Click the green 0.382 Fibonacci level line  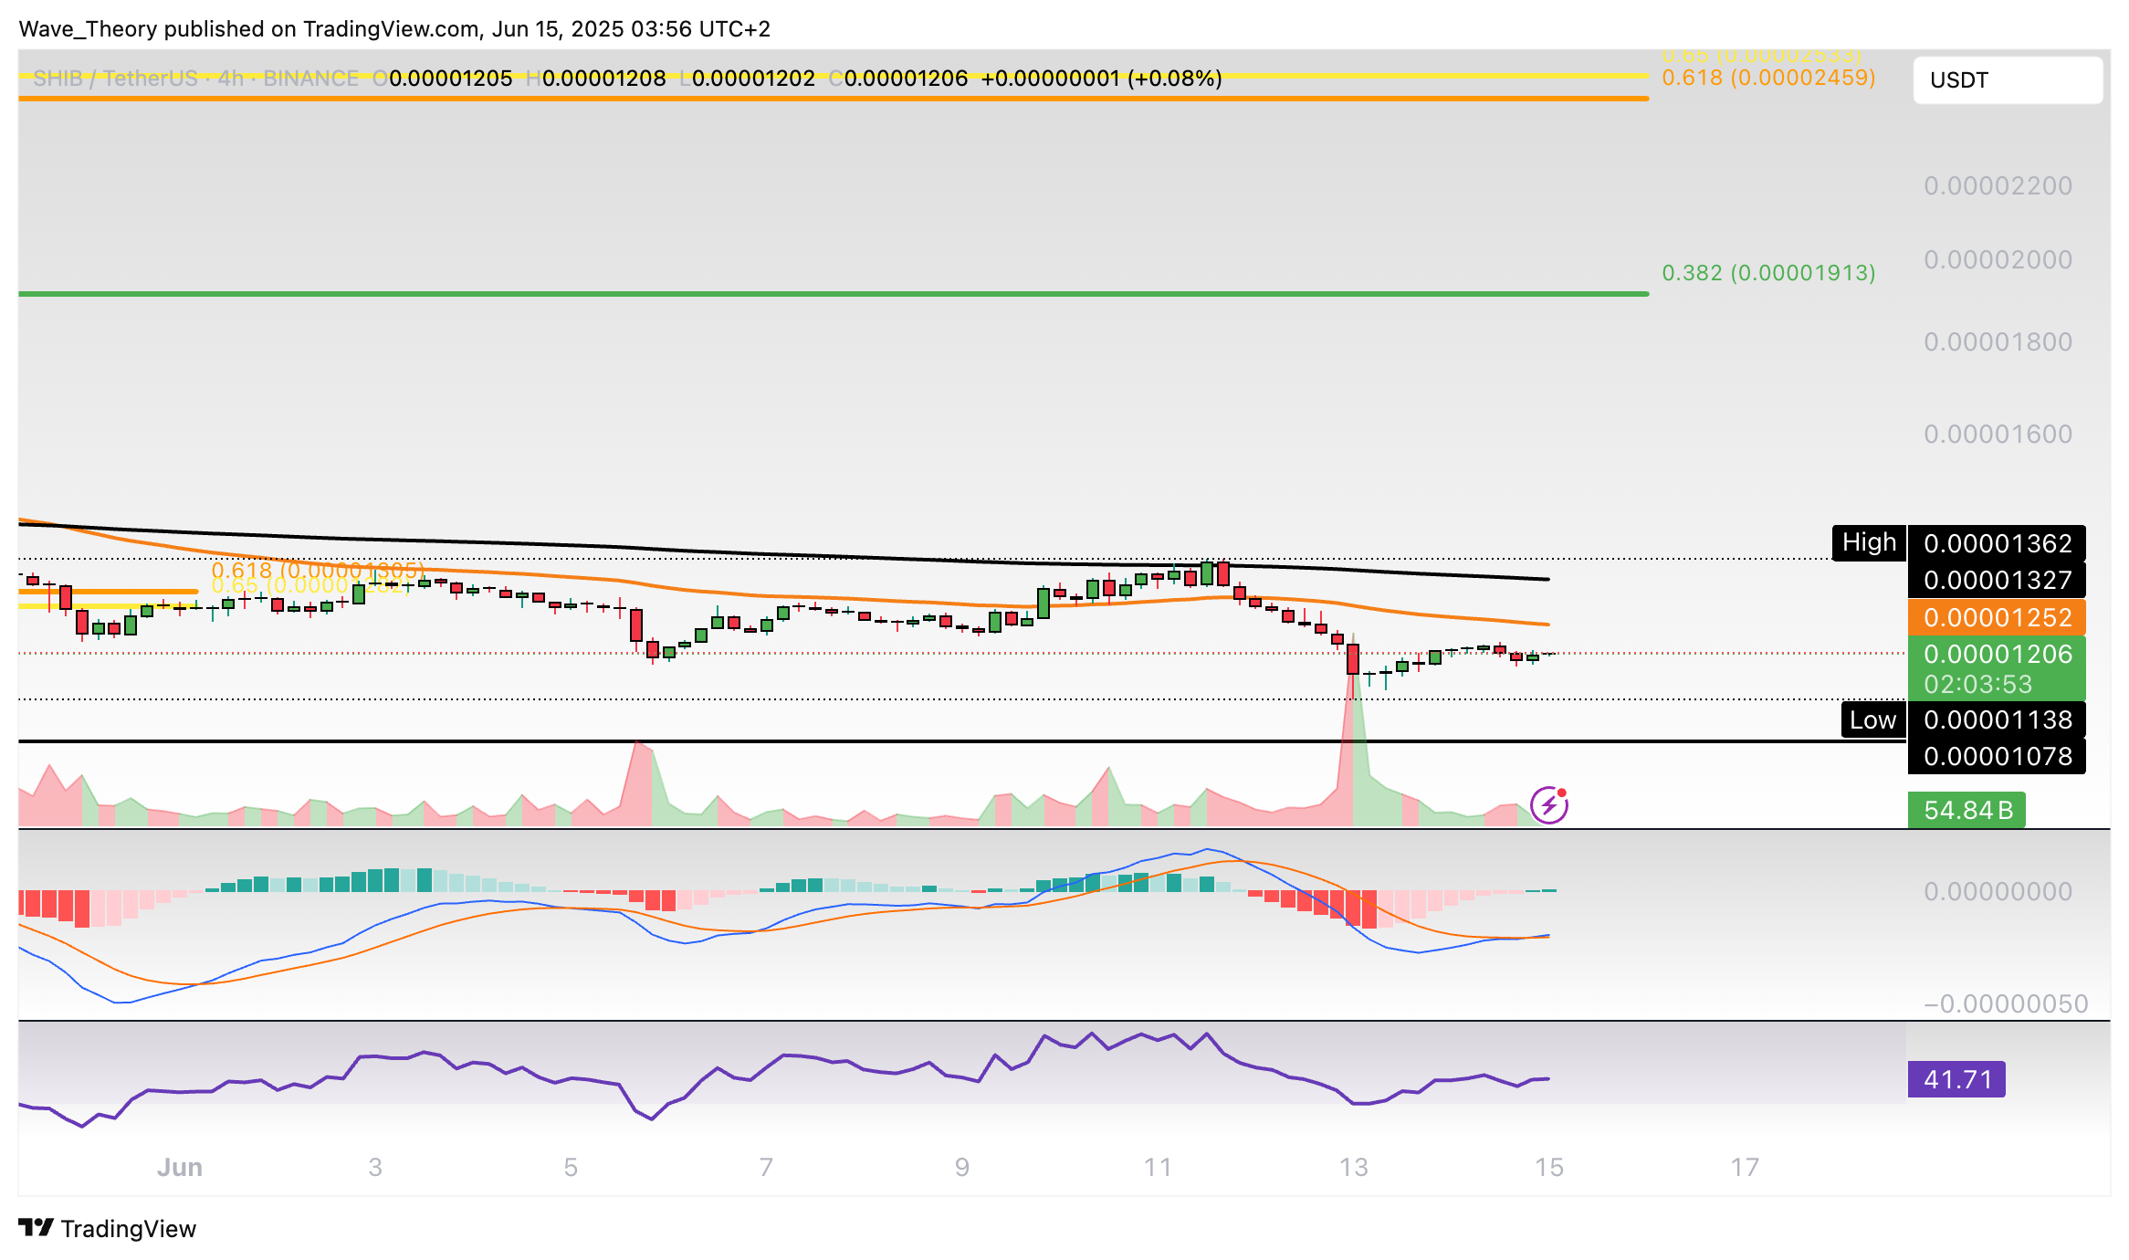tap(822, 294)
